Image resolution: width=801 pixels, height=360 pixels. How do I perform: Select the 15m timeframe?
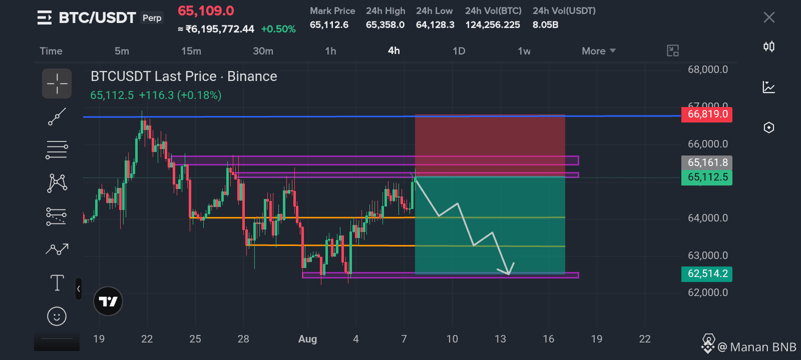[x=191, y=51]
